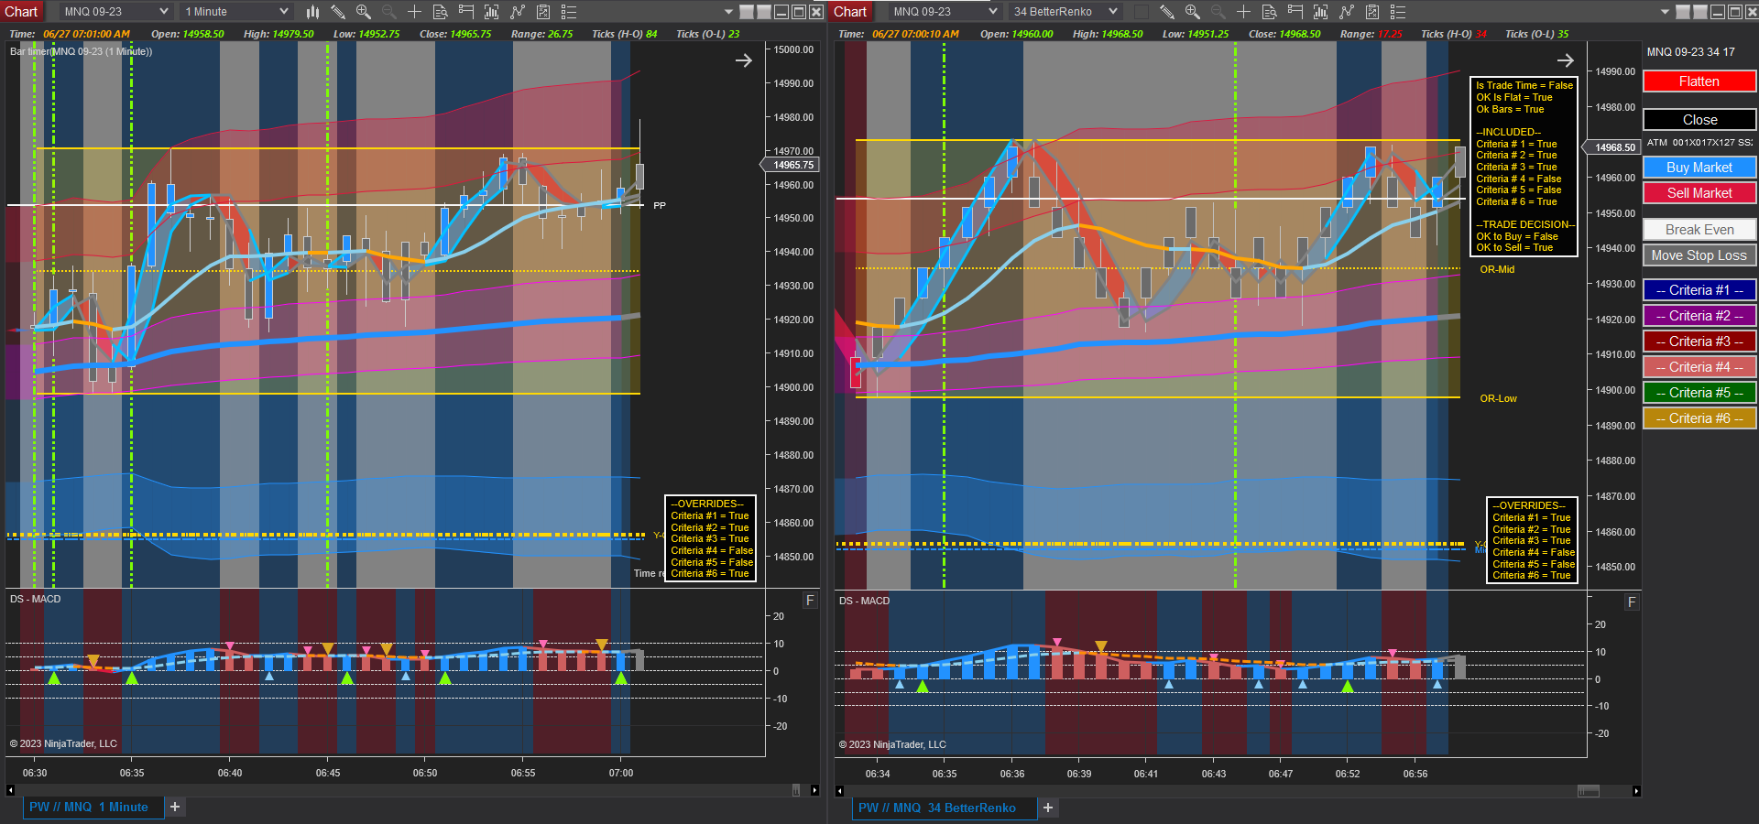Screen dimensions: 1759x824
Task: Open Data Series dialog in BetterRenko chart
Action: point(1320,12)
